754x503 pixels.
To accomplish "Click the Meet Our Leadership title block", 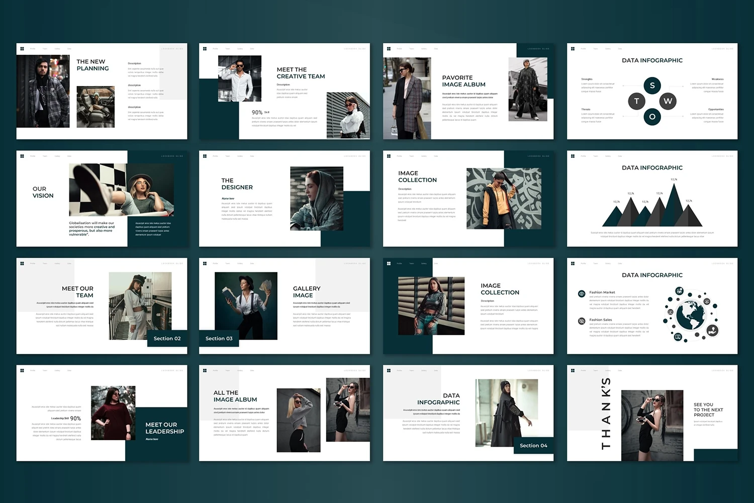I will point(164,428).
